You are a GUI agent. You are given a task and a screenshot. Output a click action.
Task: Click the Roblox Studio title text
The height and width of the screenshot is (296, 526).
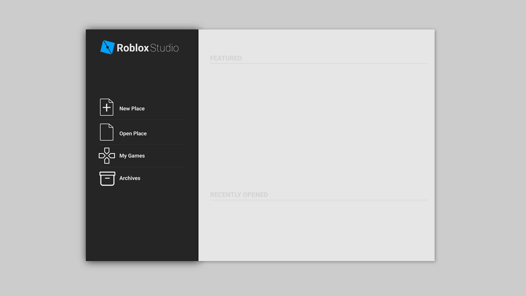(x=148, y=48)
